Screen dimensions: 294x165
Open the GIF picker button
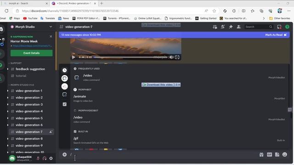click(270, 154)
